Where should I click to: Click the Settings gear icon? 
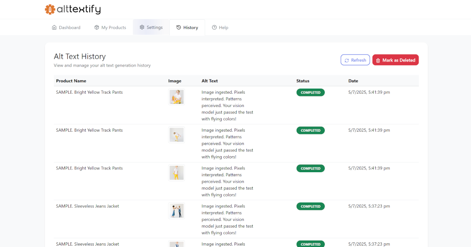point(142,27)
